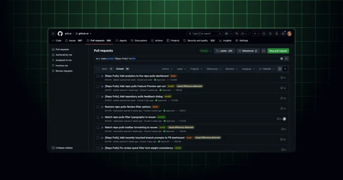Run the filter search magnifier button
343x180 pixels.
(286, 59)
